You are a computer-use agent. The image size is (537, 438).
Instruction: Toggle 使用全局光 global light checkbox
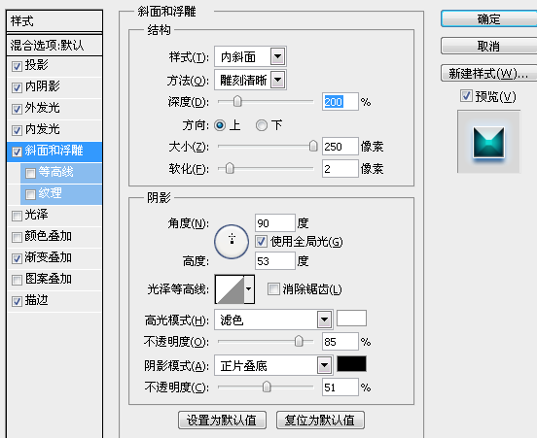[261, 242]
